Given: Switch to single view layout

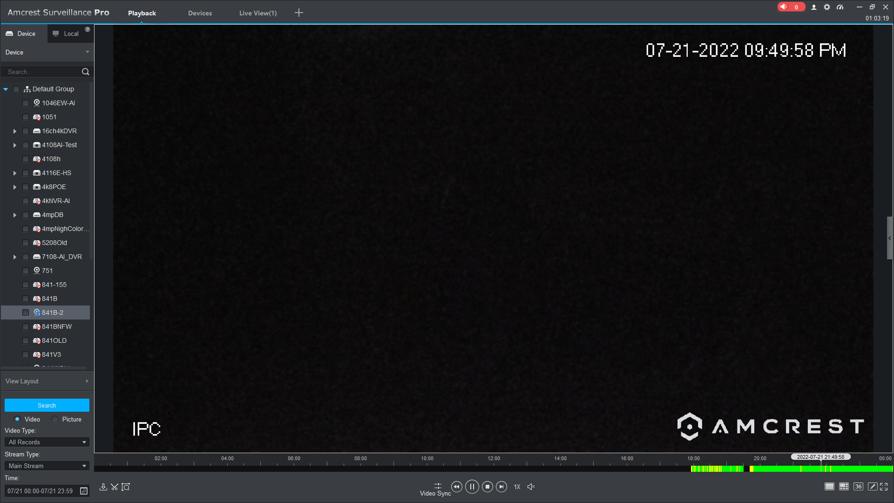Looking at the screenshot, I should pyautogui.click(x=829, y=487).
